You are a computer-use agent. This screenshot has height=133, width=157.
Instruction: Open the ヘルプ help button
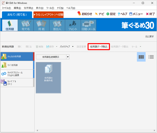tap(122, 14)
